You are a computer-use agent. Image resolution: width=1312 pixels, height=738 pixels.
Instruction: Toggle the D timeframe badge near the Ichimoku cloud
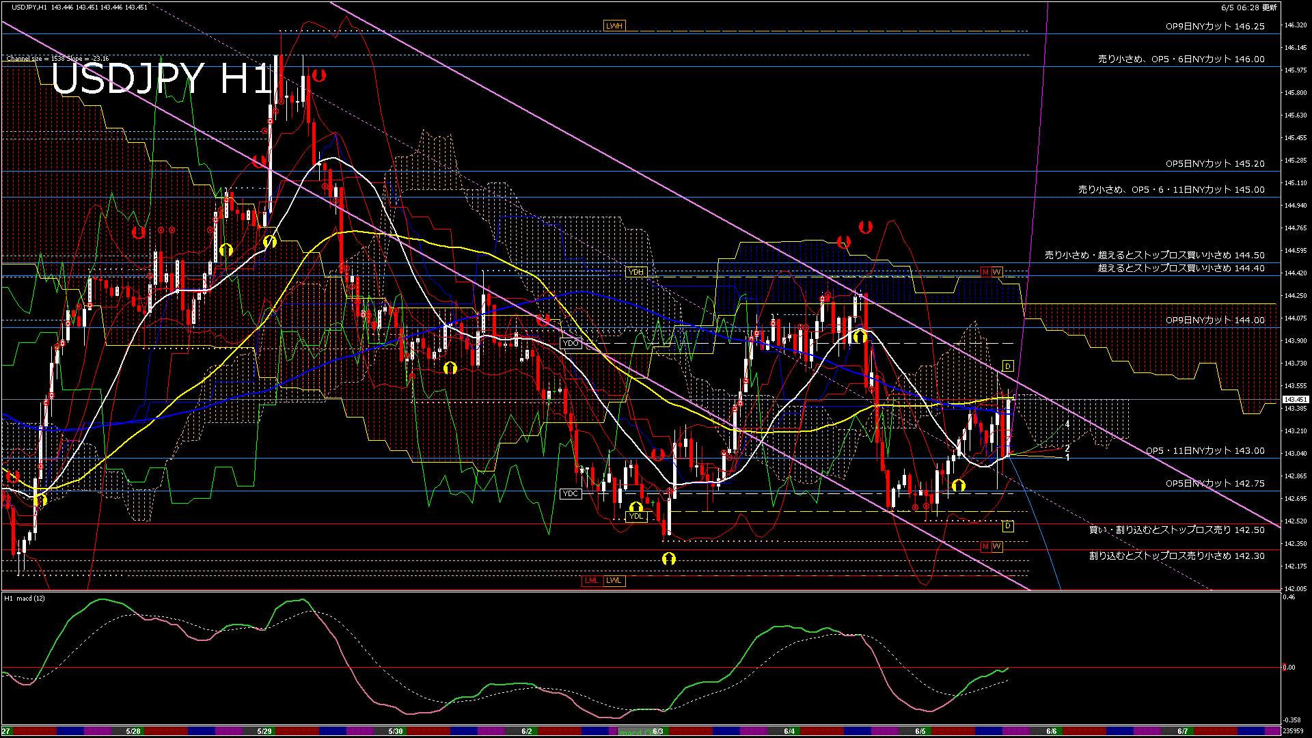pyautogui.click(x=1007, y=367)
